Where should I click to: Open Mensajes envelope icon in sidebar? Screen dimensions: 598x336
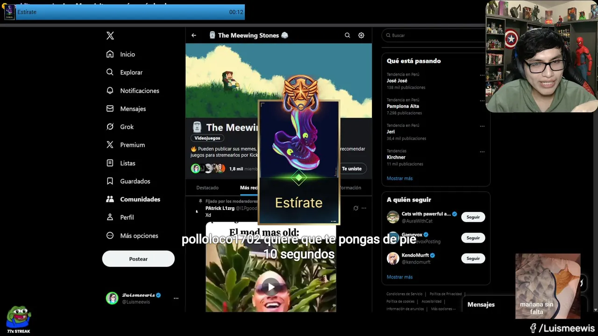click(x=110, y=108)
